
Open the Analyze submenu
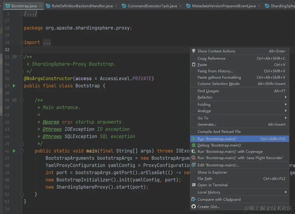tap(239, 111)
